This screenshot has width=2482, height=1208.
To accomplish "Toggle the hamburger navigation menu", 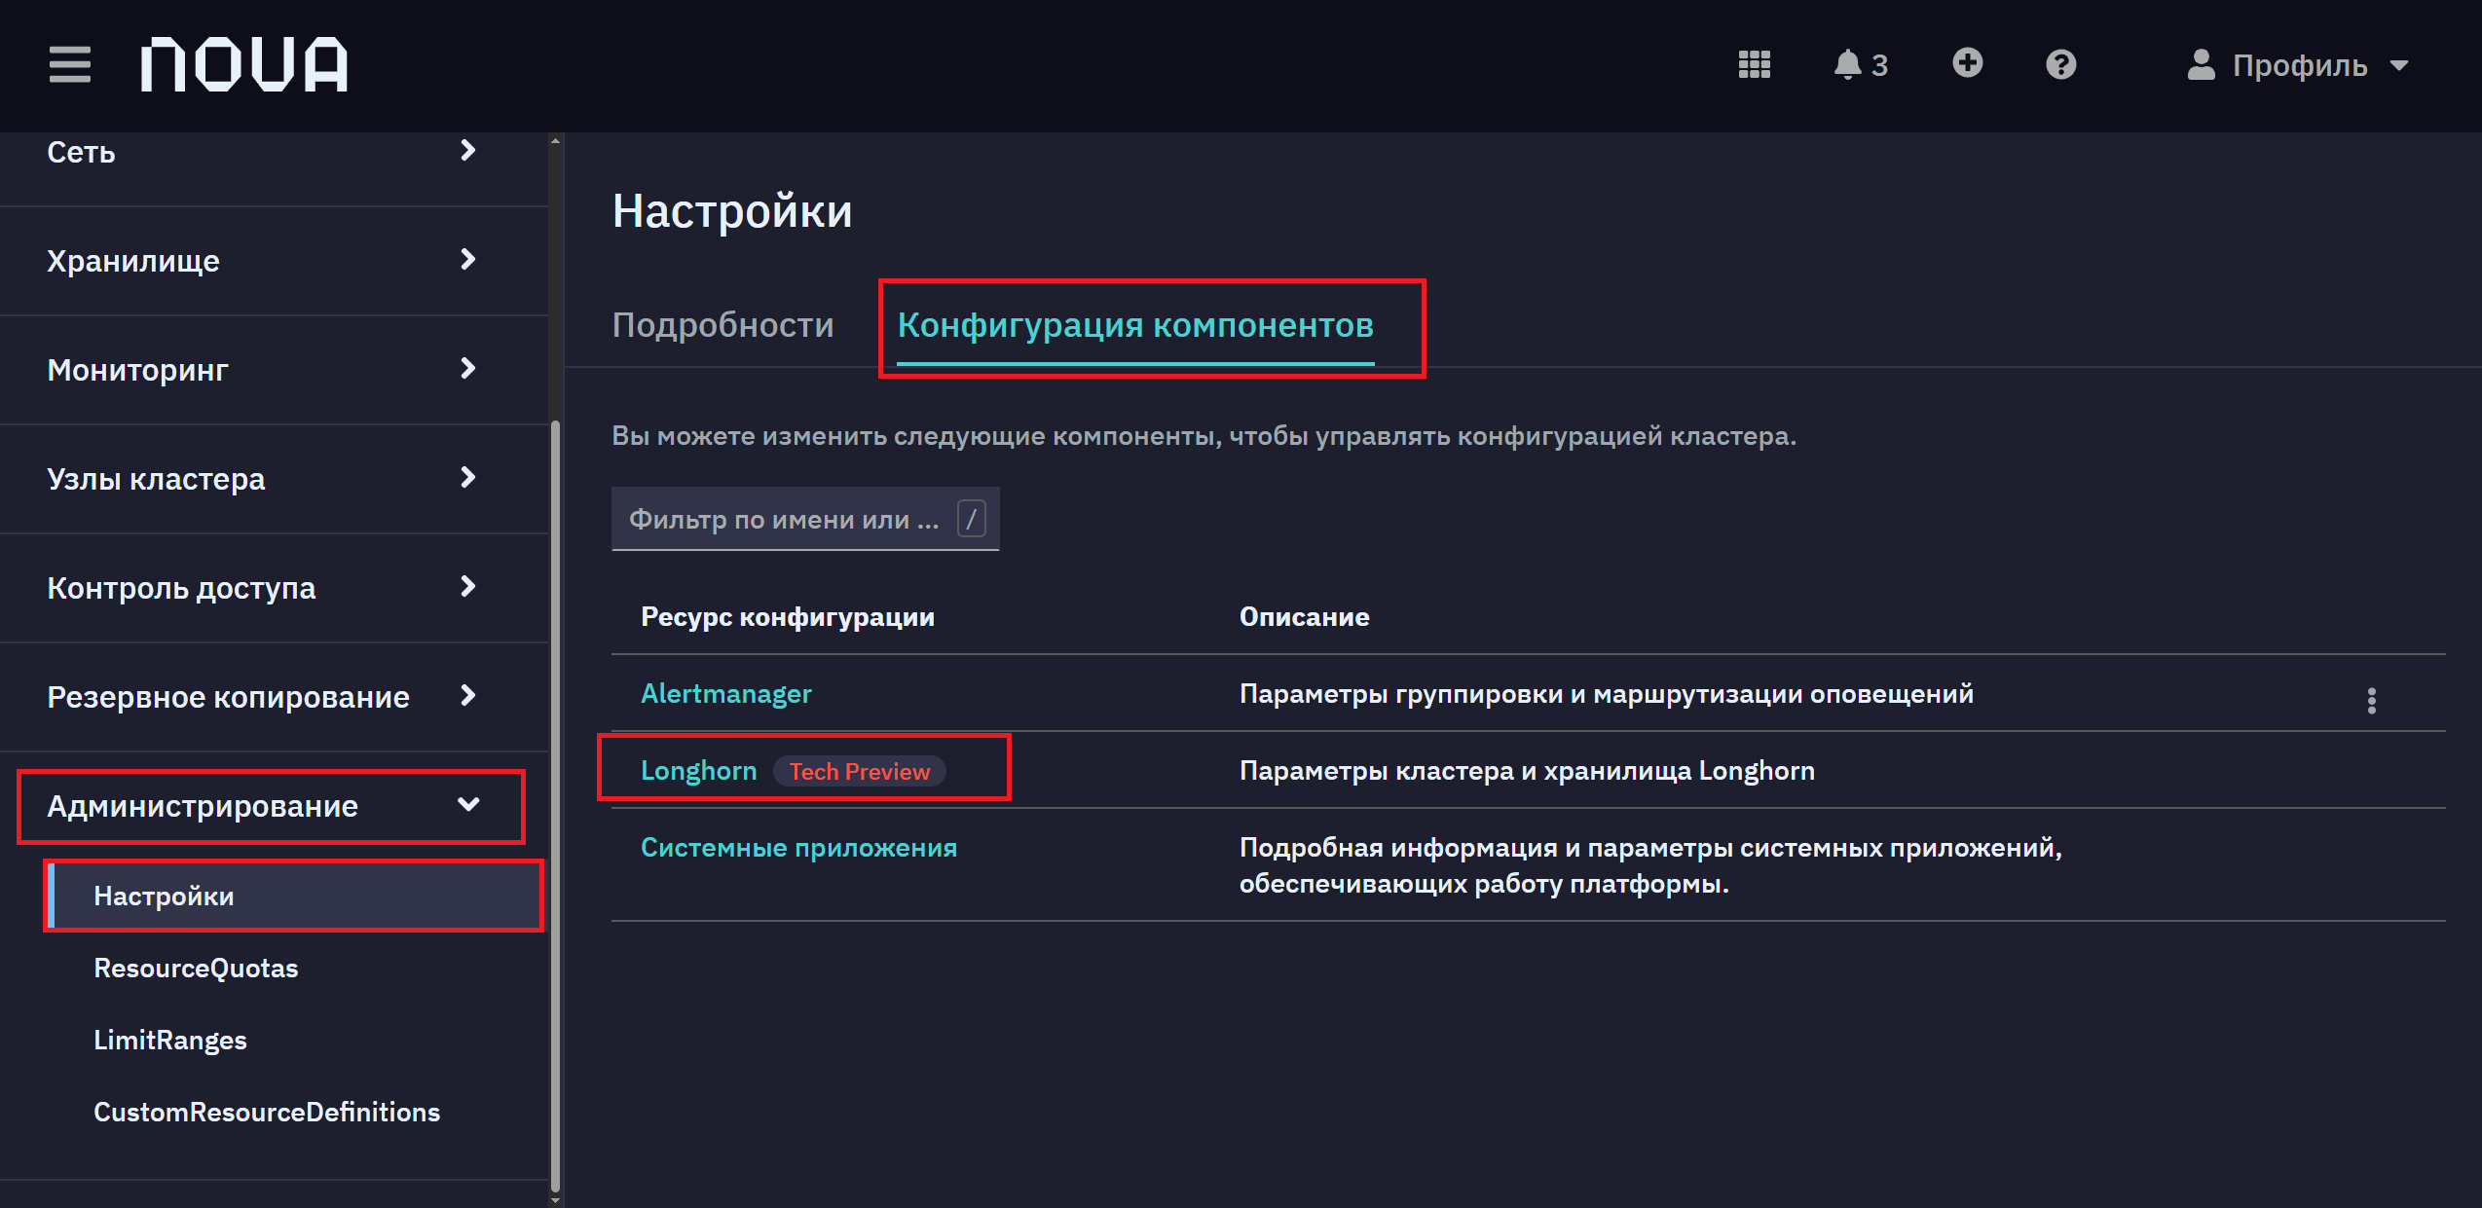I will pos(69,64).
